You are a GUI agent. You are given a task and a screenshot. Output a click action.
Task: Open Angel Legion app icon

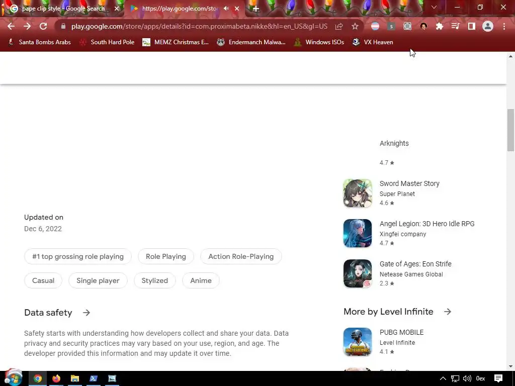[358, 233]
